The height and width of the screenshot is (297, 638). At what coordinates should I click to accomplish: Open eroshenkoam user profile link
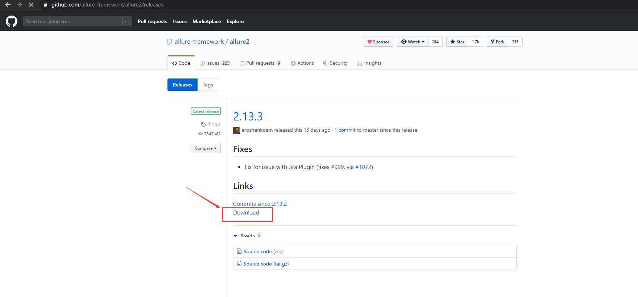(257, 130)
